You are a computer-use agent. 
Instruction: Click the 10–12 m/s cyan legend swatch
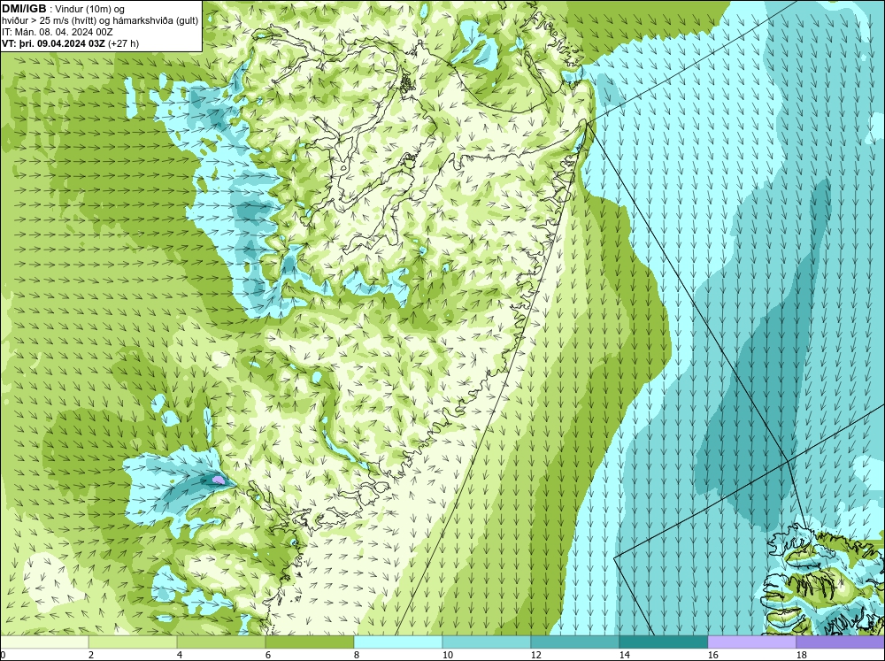[487, 642]
